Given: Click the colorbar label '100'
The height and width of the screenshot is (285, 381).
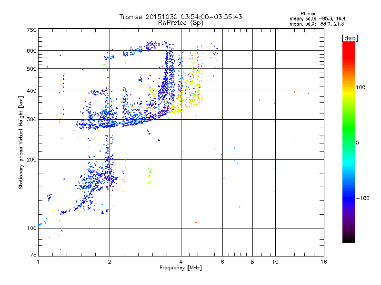Looking at the screenshot, I should (x=361, y=87).
